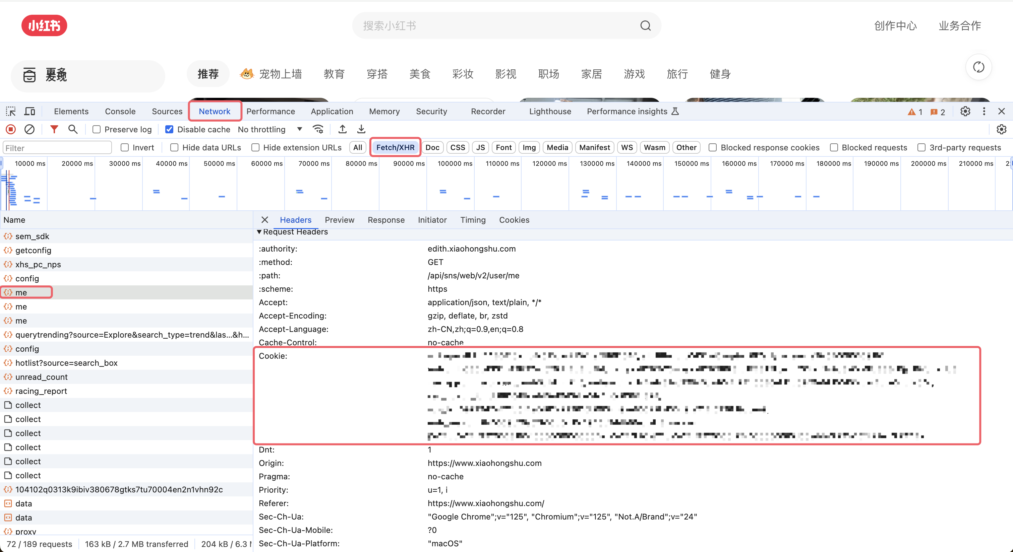The height and width of the screenshot is (552, 1013).
Task: Filter requests by WS type
Action: 627,147
